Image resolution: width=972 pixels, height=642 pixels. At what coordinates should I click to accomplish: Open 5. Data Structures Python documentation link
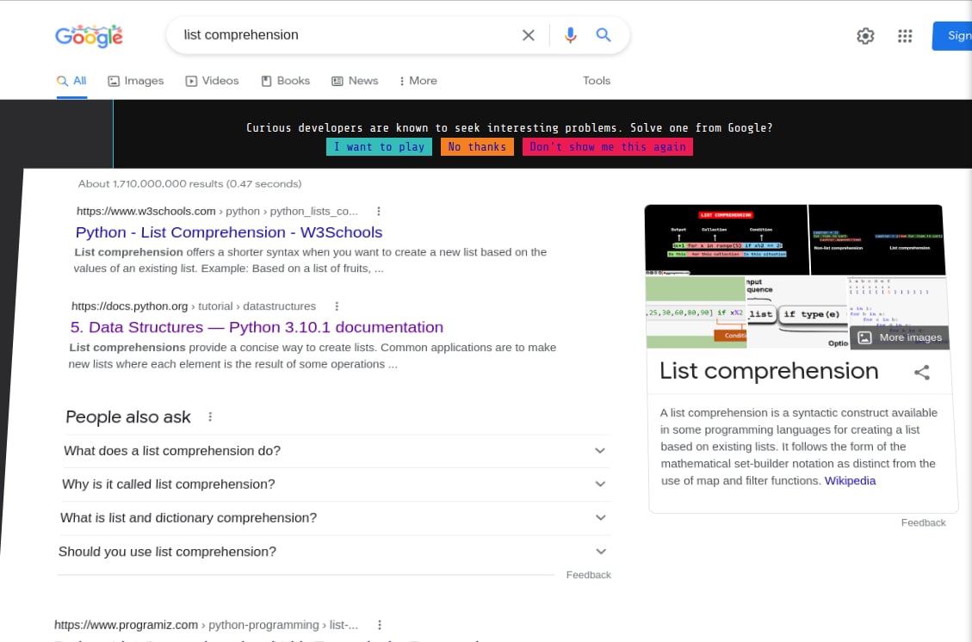tap(257, 327)
